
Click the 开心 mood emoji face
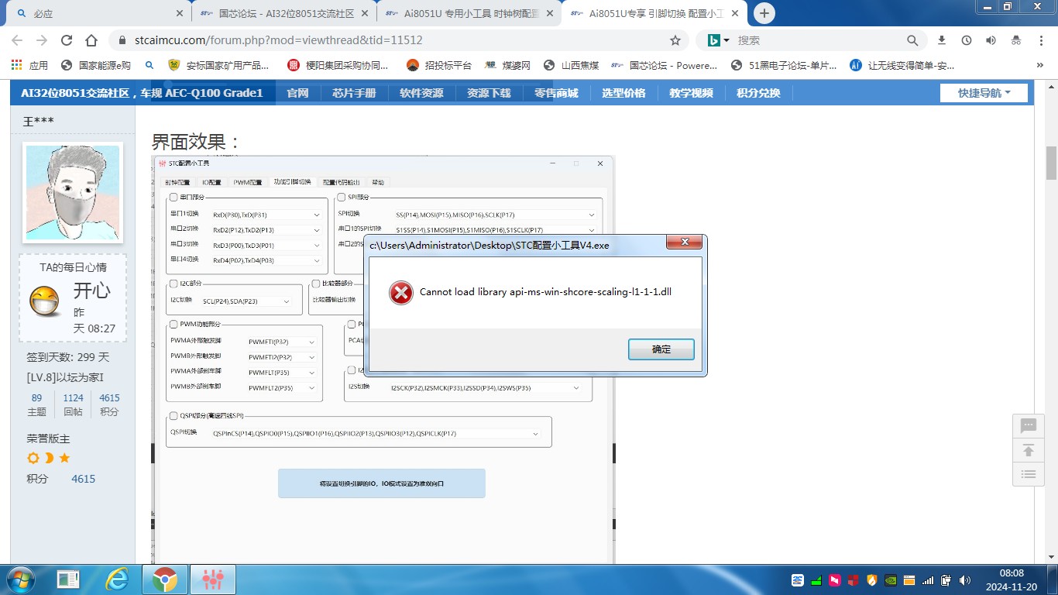click(45, 301)
